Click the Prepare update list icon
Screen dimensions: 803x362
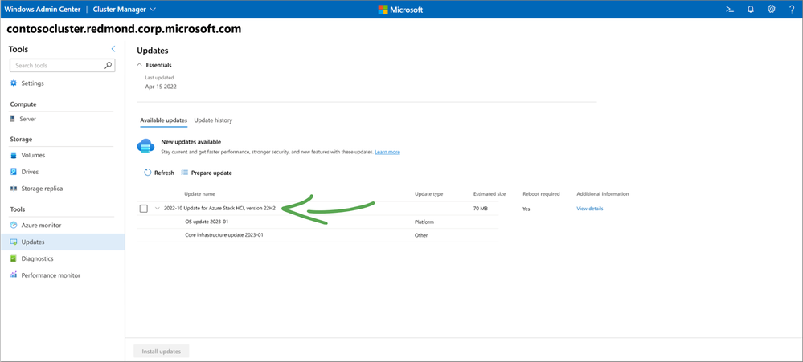(185, 173)
